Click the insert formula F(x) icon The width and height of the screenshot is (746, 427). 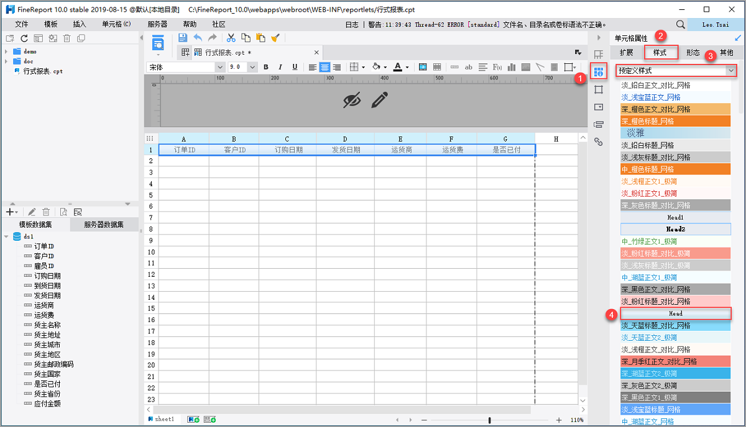[x=497, y=67]
